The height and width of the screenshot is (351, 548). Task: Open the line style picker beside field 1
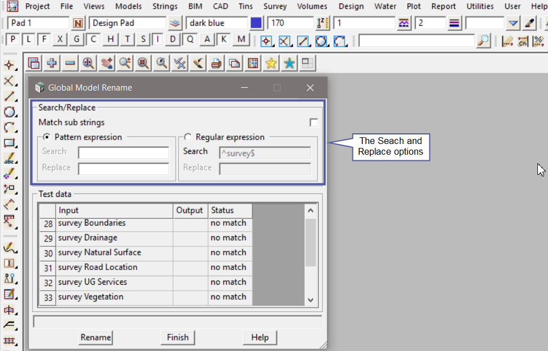click(x=404, y=24)
